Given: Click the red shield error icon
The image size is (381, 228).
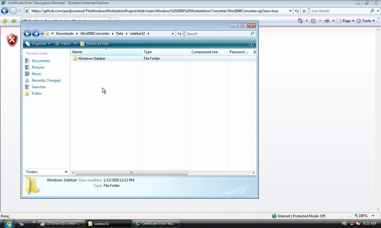Looking at the screenshot, I should (12, 40).
